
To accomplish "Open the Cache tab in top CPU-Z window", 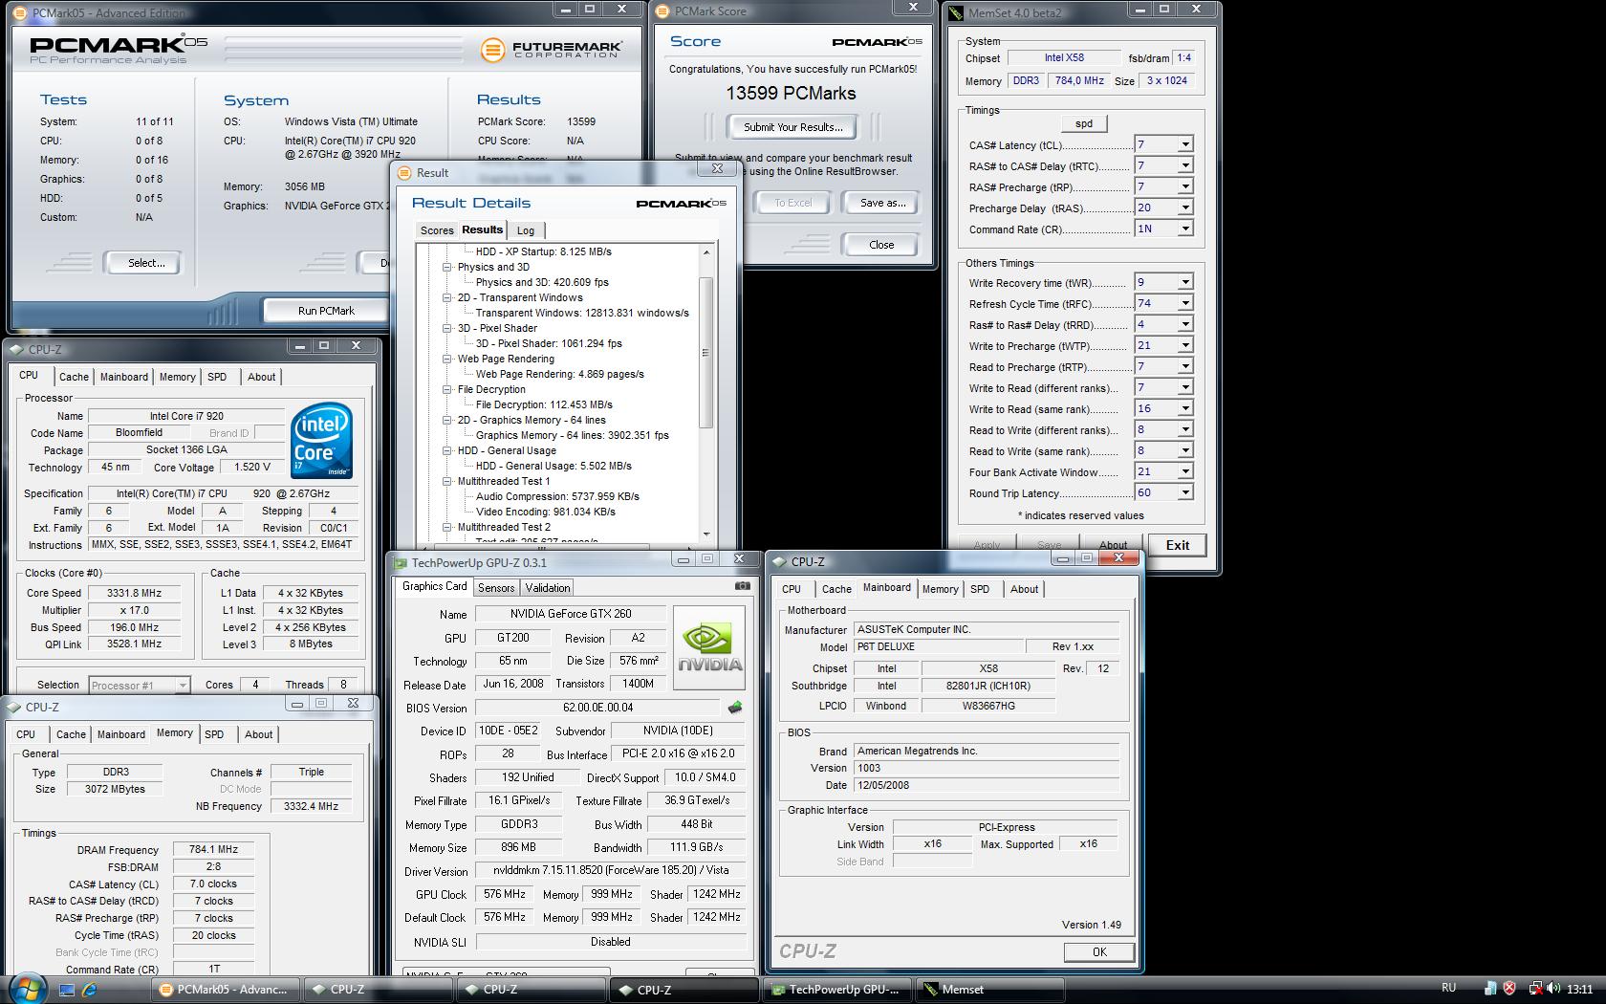I will click(74, 377).
